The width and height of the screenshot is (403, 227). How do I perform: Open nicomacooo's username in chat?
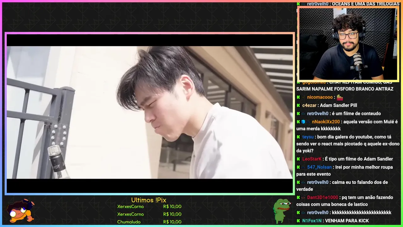[x=320, y=97]
